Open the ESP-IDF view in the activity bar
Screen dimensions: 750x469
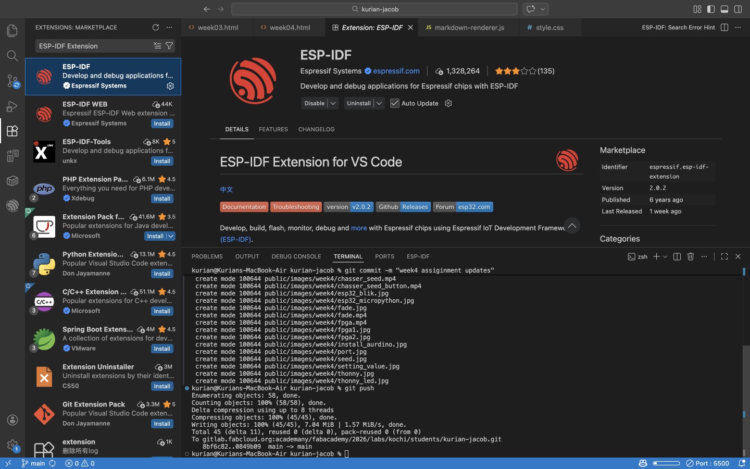12,206
